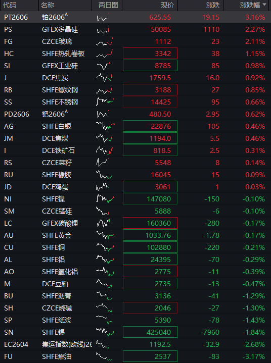Image resolution: width=271 pixels, height=363 pixels.
Task: Select the EC2604 code cell
Action: point(16,344)
